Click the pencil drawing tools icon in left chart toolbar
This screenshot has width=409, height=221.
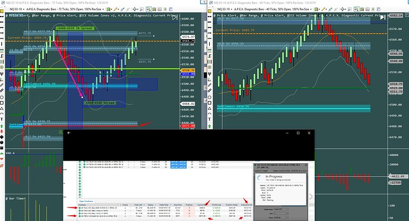(116, 9)
